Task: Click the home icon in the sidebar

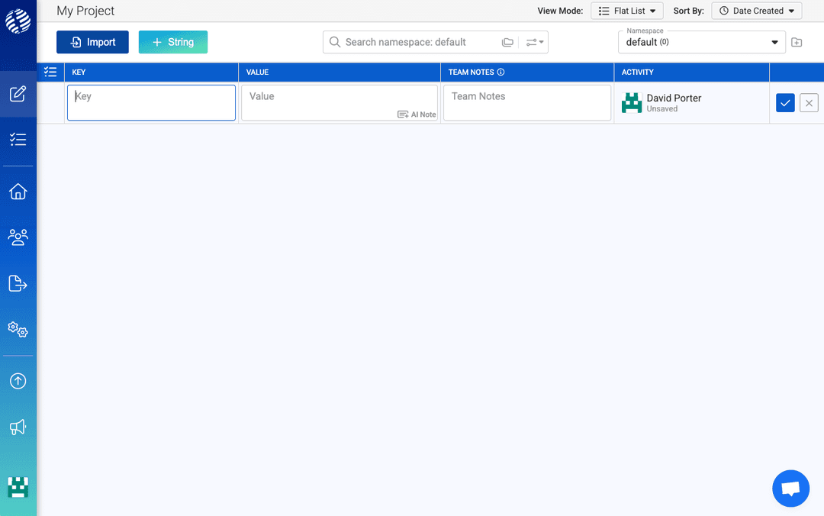Action: click(x=18, y=191)
